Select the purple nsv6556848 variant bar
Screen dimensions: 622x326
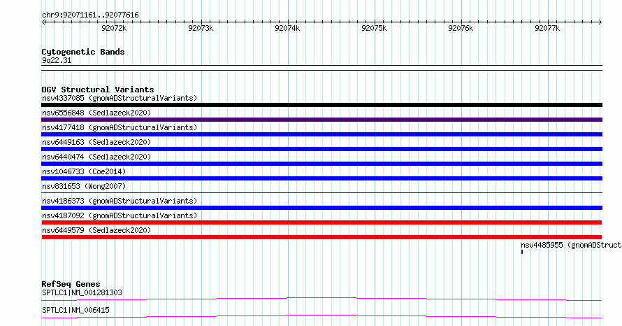point(321,120)
